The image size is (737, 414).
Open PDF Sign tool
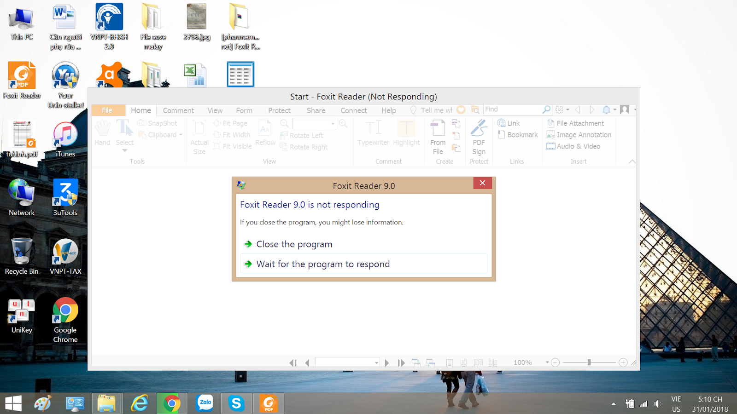point(479,138)
